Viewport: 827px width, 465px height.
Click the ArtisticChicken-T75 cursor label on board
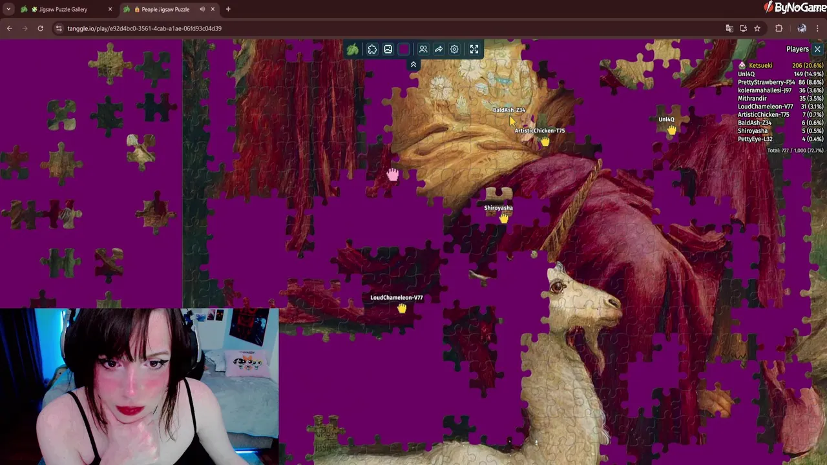pyautogui.click(x=539, y=130)
